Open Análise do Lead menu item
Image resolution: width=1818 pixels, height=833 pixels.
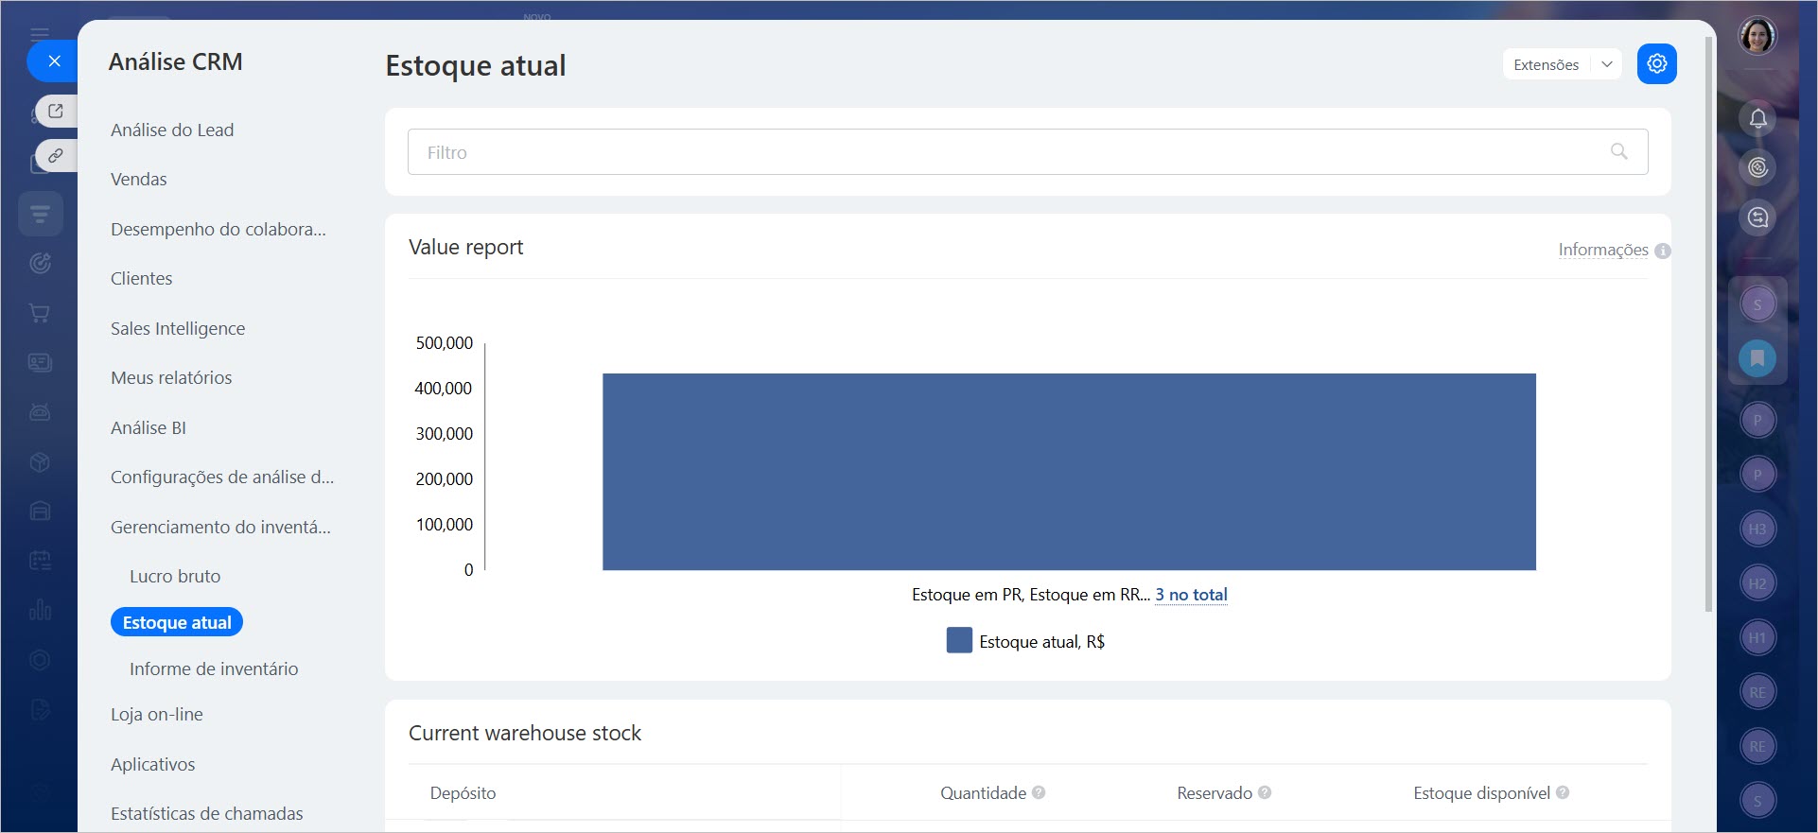pos(172,130)
